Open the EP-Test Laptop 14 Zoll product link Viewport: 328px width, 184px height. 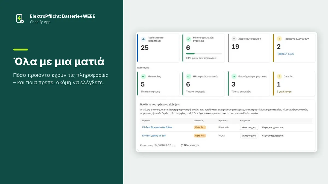click(x=154, y=136)
